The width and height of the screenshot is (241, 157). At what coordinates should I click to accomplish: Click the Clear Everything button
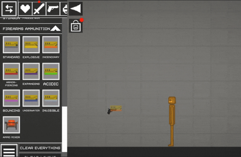click(x=40, y=148)
